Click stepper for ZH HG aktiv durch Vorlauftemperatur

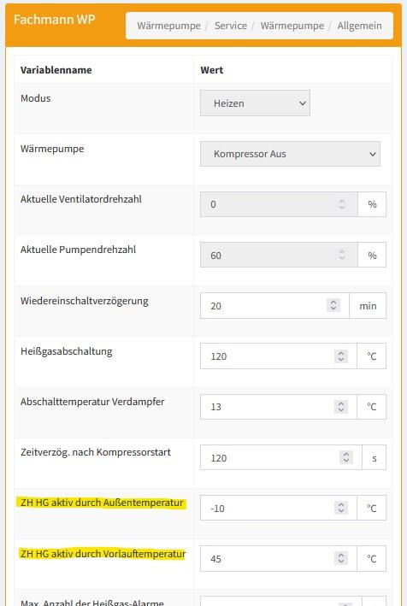(x=341, y=558)
